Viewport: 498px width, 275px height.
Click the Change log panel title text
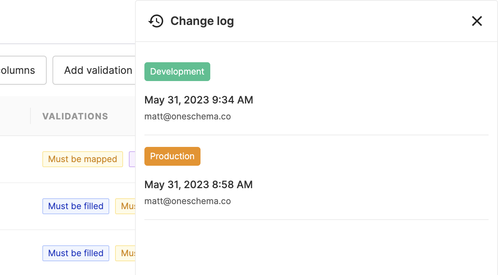coord(202,21)
